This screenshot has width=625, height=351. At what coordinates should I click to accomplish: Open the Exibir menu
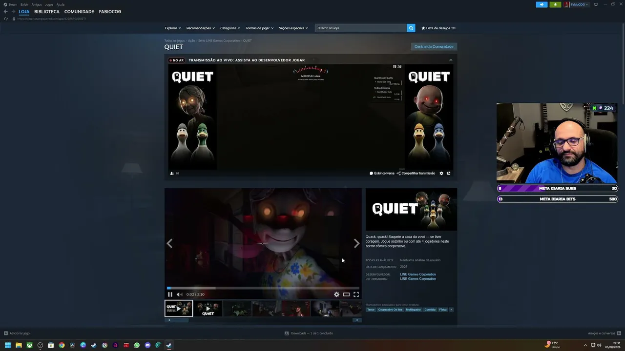point(24,4)
